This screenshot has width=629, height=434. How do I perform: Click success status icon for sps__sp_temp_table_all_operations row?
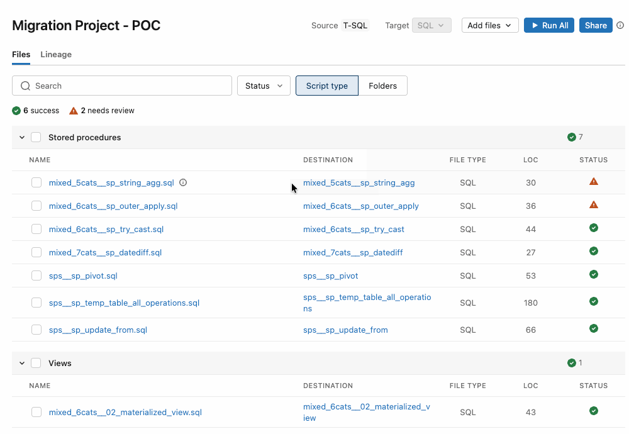[x=594, y=301]
